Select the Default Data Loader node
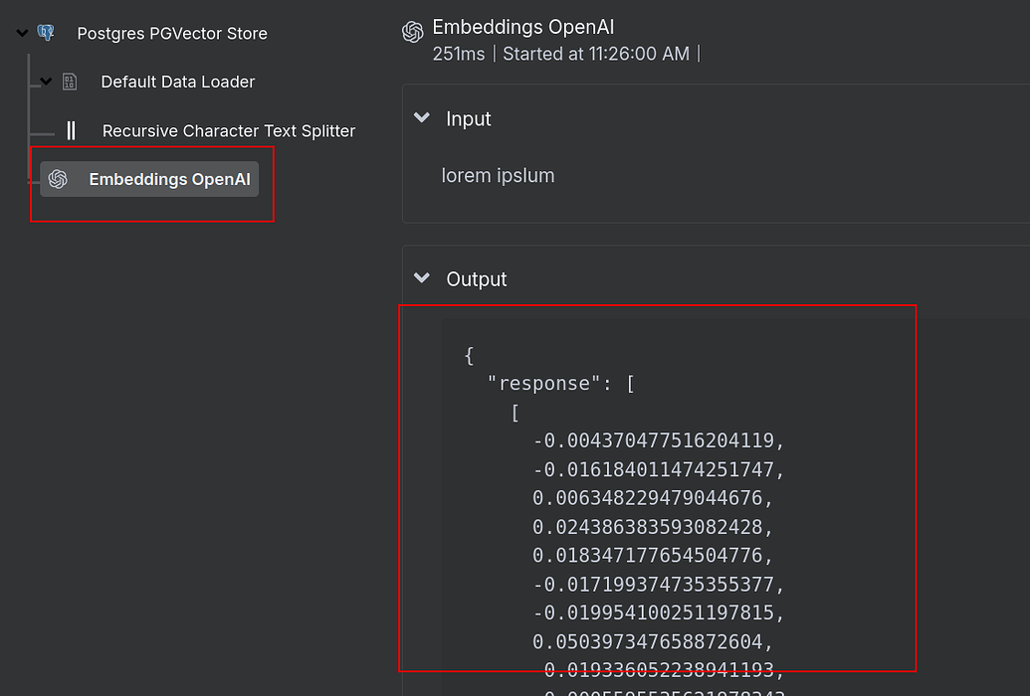Viewport: 1030px width, 696px height. (177, 82)
